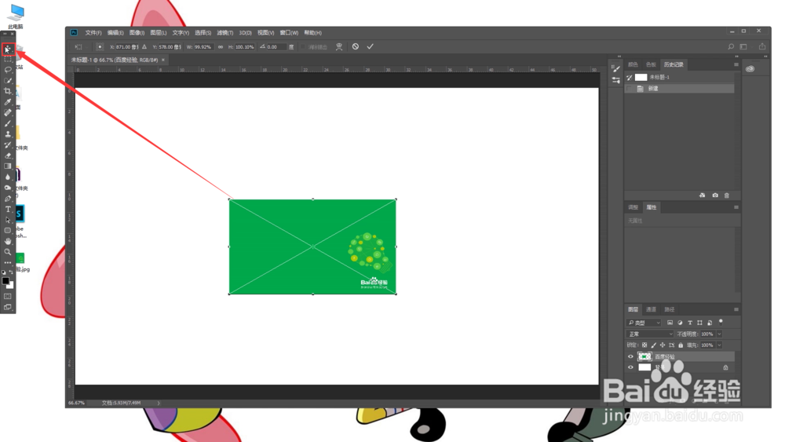Expand the fill slider dropdown
Image resolution: width=785 pixels, height=442 pixels.
click(x=719, y=345)
